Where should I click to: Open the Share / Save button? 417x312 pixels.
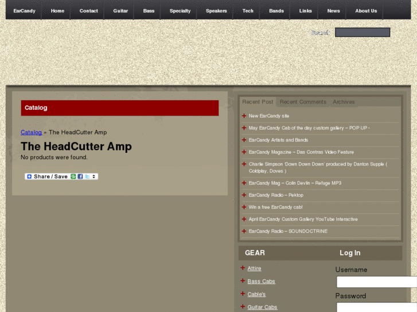(61, 176)
